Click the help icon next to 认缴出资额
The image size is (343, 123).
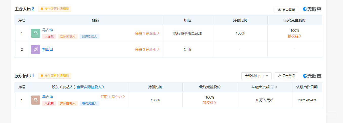[x=272, y=87]
